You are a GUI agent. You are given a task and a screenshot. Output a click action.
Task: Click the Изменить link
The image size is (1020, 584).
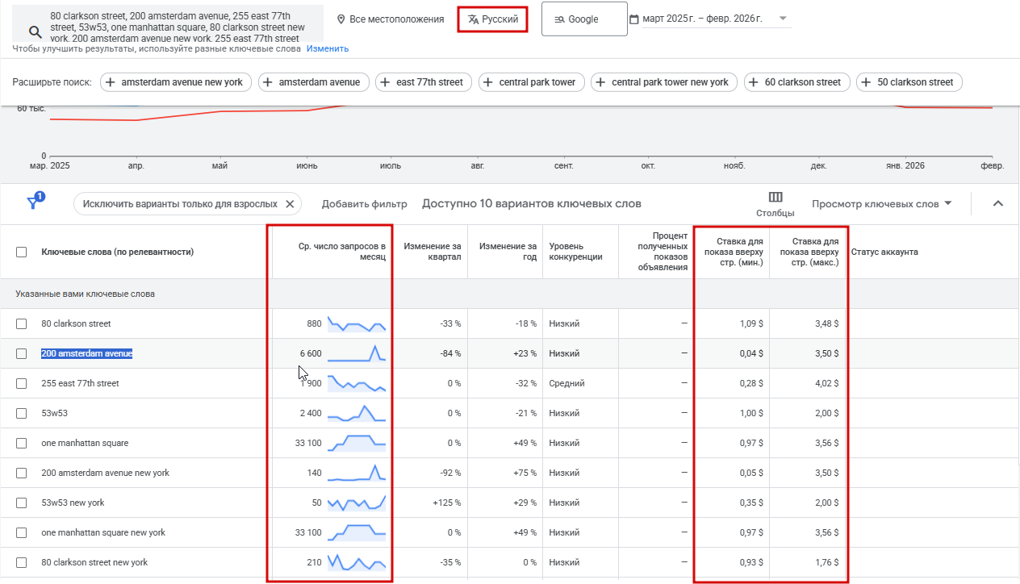coord(328,48)
